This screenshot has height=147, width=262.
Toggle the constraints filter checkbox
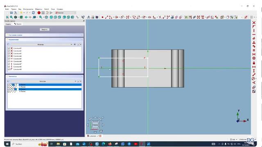[8, 45]
